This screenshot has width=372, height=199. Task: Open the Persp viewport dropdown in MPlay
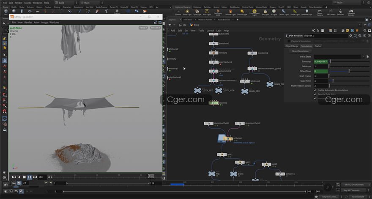(x=143, y=28)
